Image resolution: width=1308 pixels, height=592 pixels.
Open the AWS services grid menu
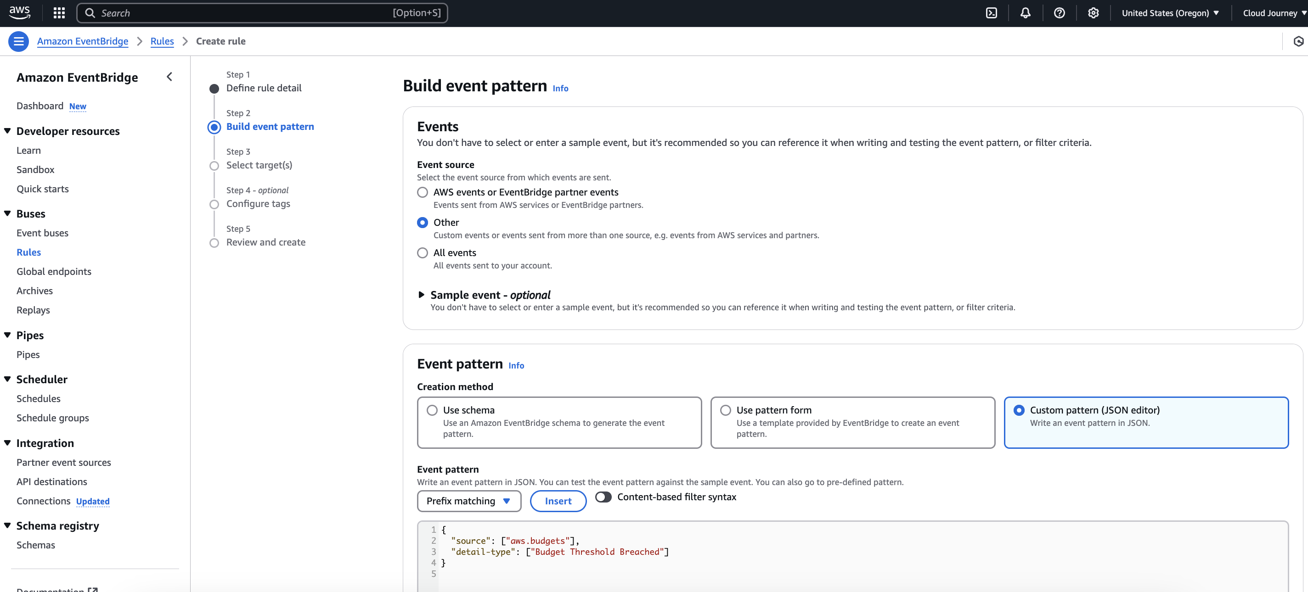[x=59, y=13]
